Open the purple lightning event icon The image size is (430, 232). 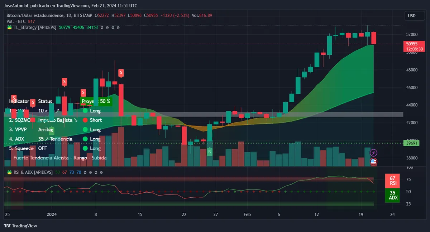373,153
